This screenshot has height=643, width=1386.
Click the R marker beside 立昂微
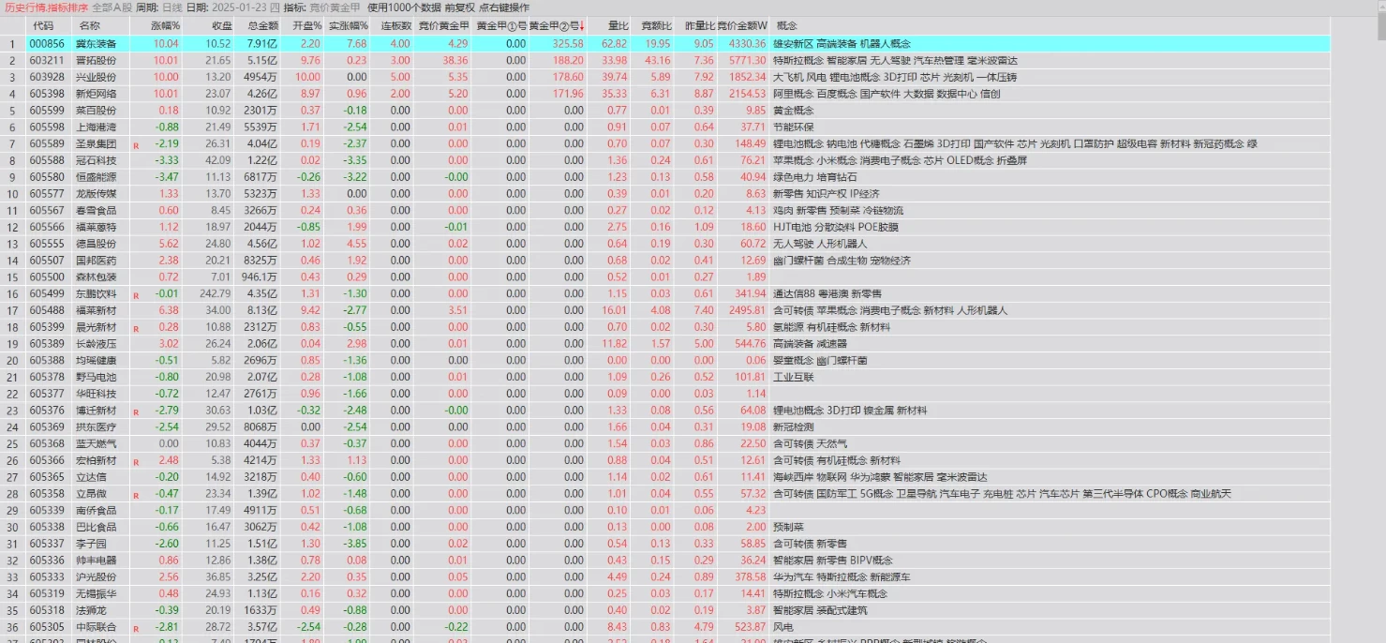pos(137,495)
